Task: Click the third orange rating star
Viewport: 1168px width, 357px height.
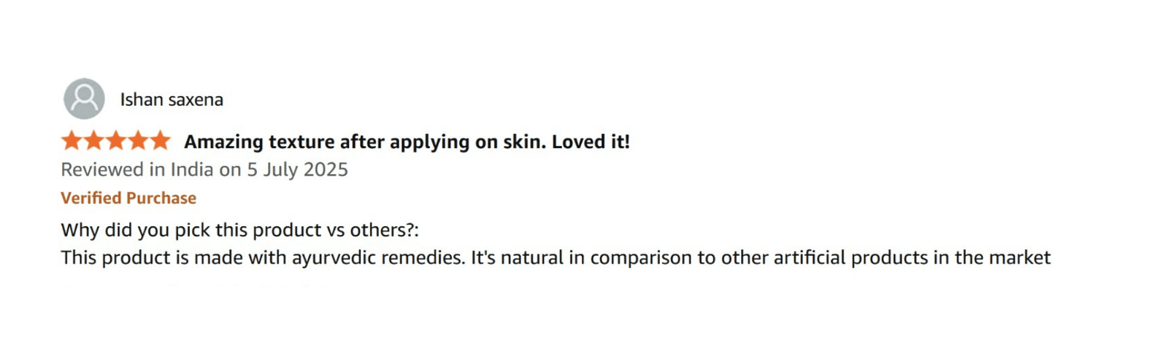Action: point(116,140)
